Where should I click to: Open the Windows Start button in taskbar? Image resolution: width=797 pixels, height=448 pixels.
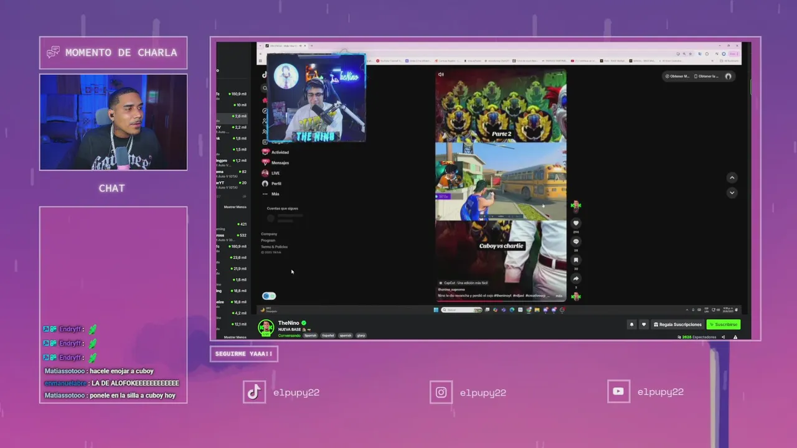[436, 310]
